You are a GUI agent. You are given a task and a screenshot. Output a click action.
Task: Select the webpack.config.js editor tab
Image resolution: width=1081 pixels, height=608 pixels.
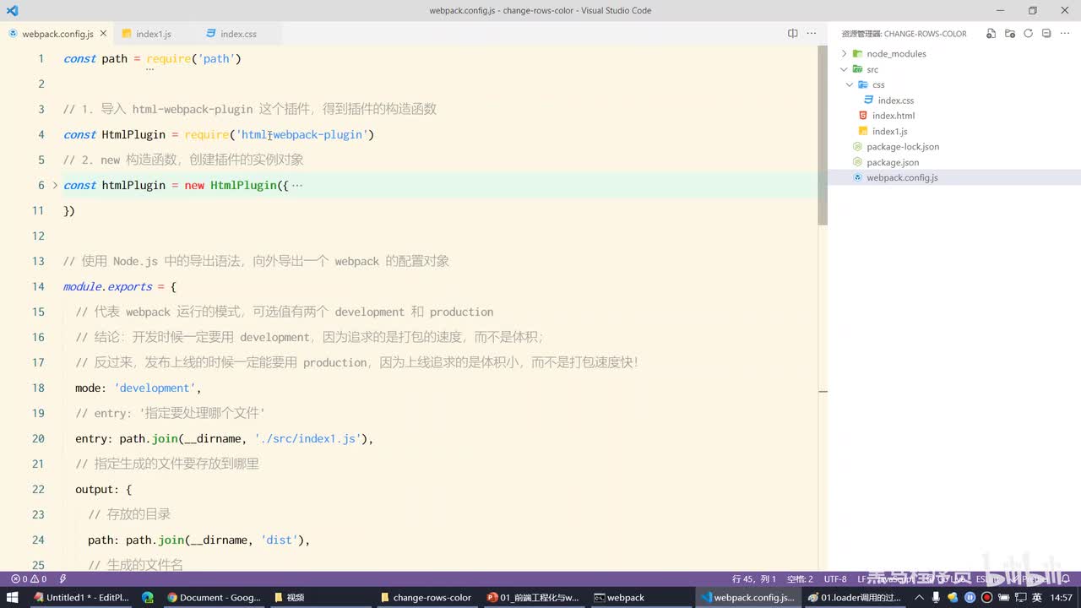57,34
